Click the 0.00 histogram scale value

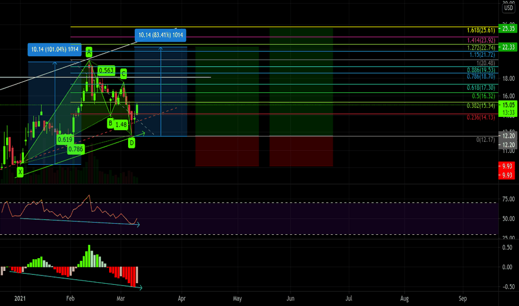(507, 267)
